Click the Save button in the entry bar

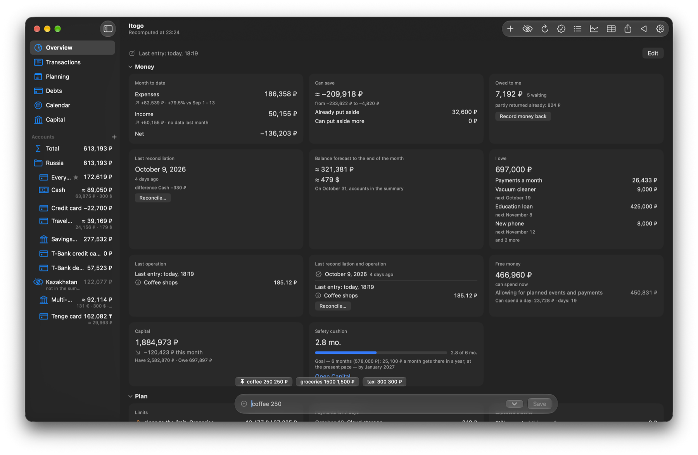pyautogui.click(x=539, y=404)
